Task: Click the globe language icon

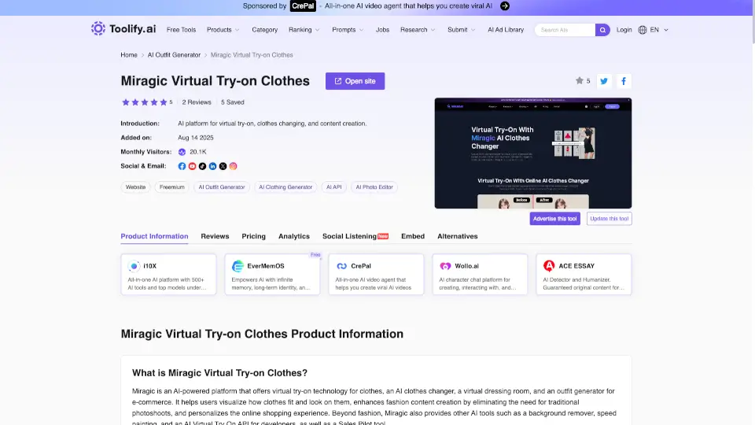Action: (x=643, y=30)
